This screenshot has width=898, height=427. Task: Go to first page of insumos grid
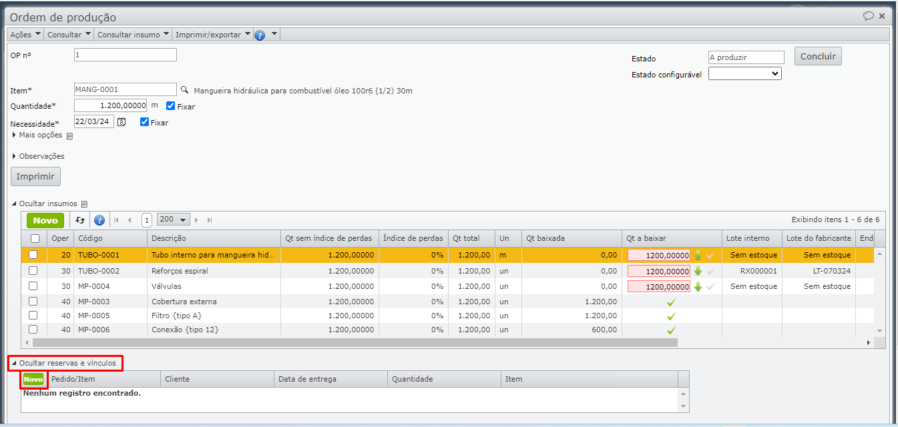[116, 220]
